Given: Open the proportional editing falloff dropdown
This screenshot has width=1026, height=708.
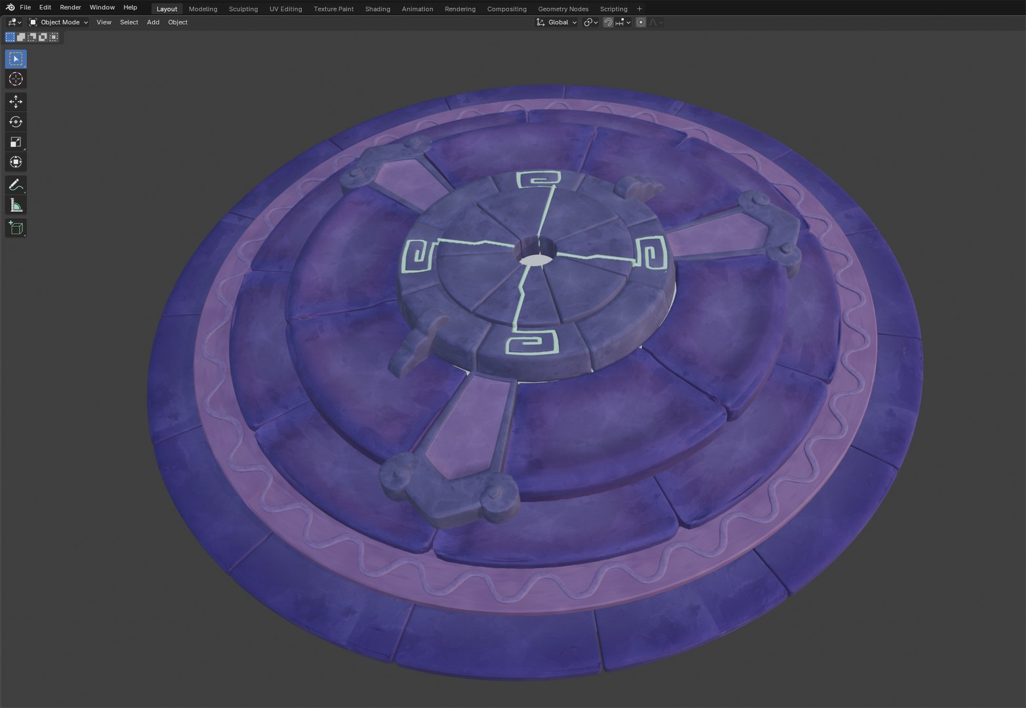Looking at the screenshot, I should coord(657,22).
